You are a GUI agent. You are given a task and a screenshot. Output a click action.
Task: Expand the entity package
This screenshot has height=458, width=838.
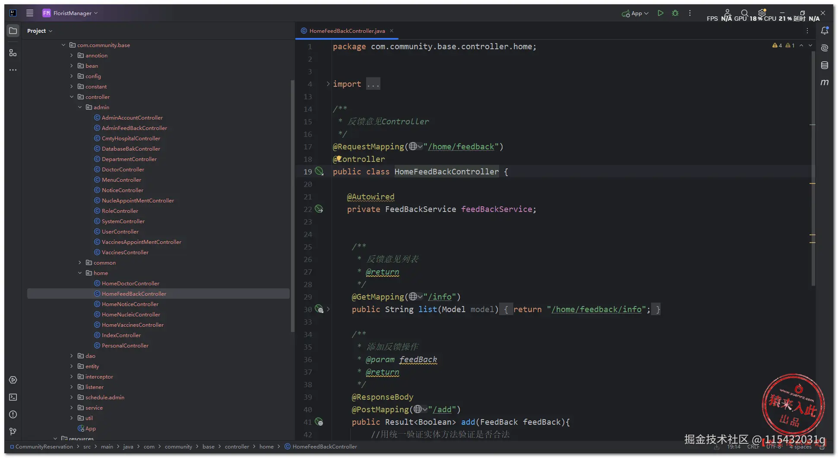[x=72, y=366]
